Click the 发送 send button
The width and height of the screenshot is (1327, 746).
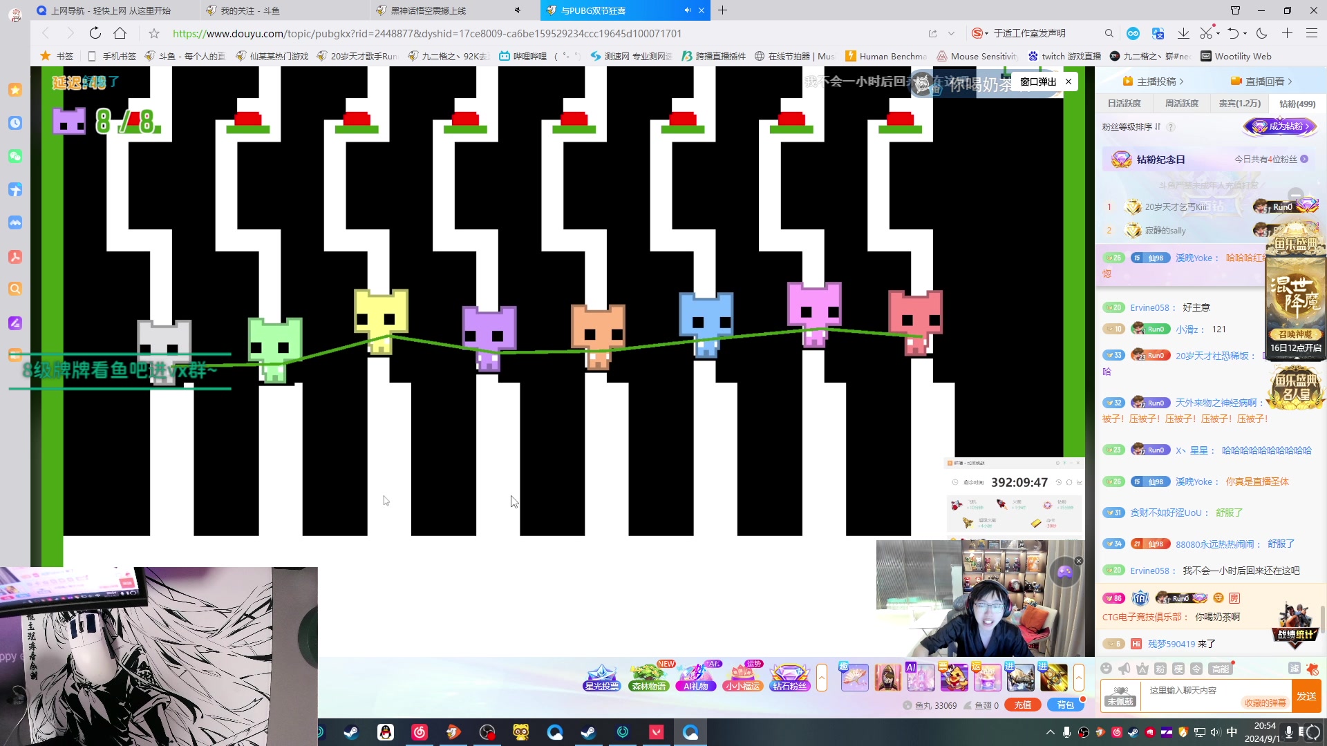coord(1306,696)
